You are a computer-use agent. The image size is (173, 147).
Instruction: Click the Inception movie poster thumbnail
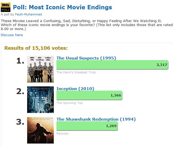coord(40,100)
